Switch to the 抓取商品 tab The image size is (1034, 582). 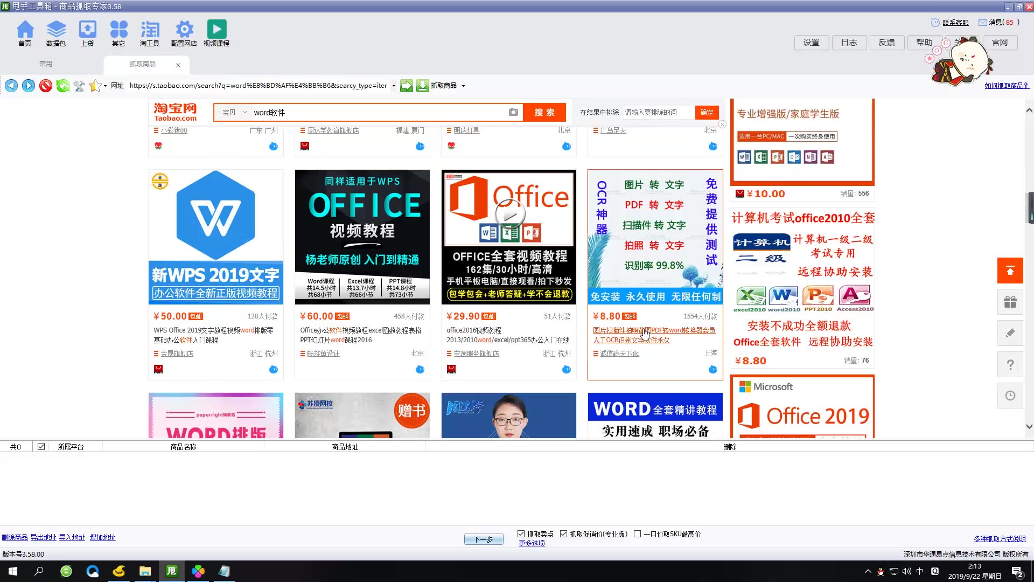pyautogui.click(x=142, y=64)
